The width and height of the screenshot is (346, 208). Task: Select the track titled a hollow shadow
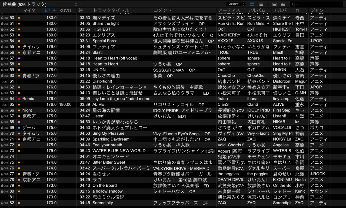108,191
